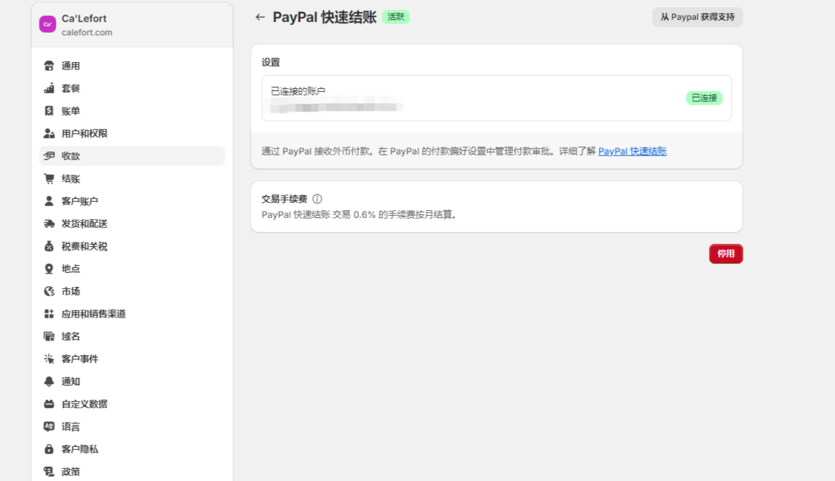835x481 pixels.
Task: Click the 0.6% transaction fee description
Action: point(360,215)
